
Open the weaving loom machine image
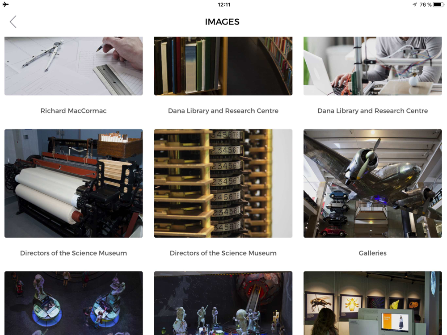(74, 183)
